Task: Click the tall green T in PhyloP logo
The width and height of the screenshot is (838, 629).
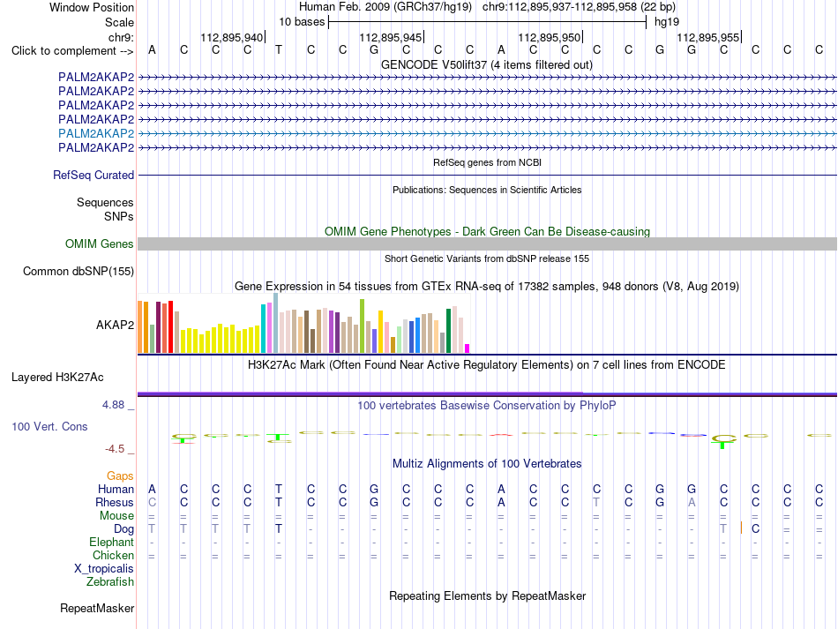Action: pos(722,442)
